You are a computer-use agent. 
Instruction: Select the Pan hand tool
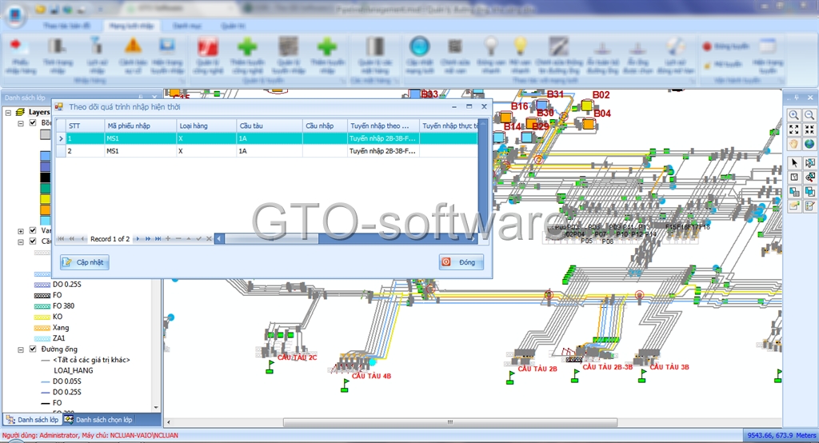794,144
